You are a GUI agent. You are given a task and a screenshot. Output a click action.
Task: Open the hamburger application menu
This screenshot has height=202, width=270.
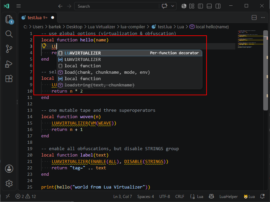pyautogui.click(x=19, y=6)
